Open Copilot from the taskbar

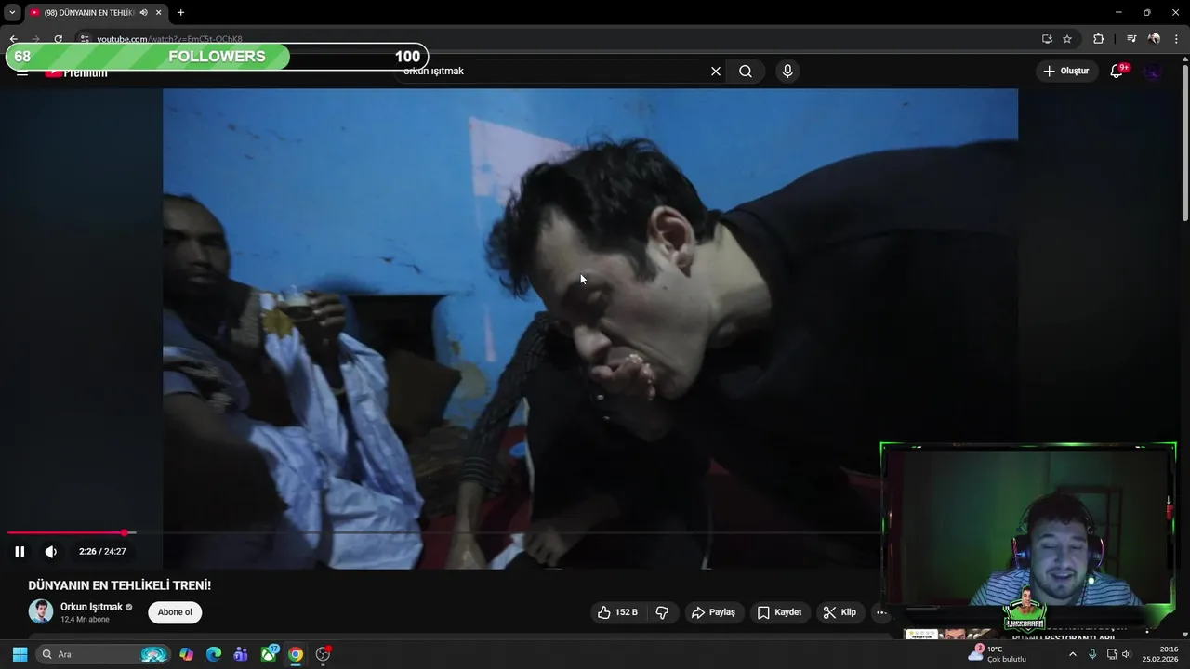(186, 654)
